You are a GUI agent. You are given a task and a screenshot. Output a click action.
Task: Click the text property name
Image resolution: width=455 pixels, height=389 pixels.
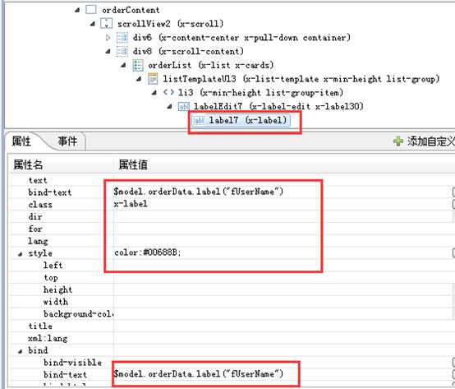pyautogui.click(x=38, y=180)
